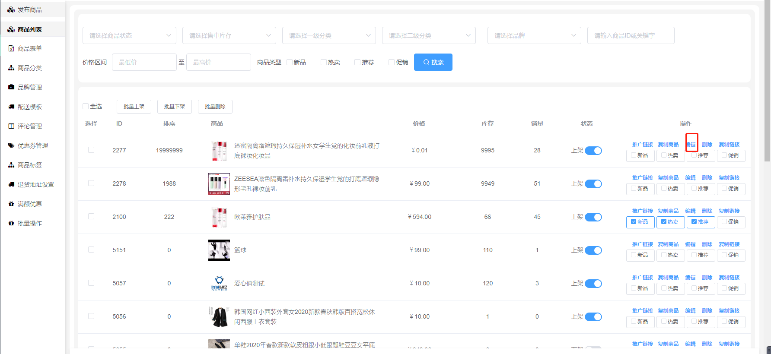The height and width of the screenshot is (354, 771).
Task: Open 商品标签 in the sidebar menu
Action: coord(30,165)
